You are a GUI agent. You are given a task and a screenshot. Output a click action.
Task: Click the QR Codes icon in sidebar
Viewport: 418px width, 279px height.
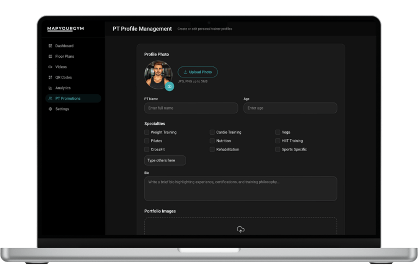pos(51,77)
